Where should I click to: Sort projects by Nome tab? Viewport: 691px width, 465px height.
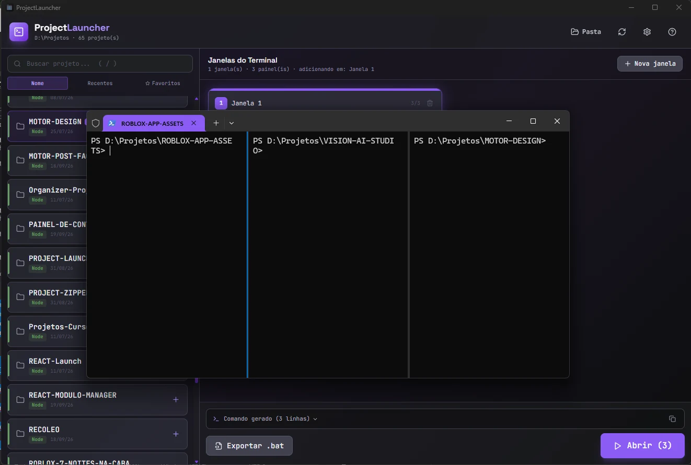point(38,84)
